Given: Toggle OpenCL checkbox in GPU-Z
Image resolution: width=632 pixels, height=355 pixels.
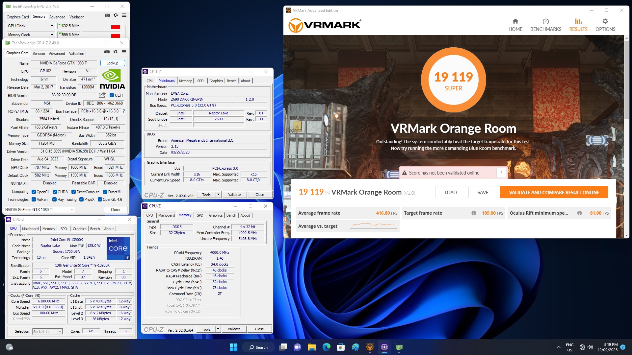Looking at the screenshot, I should (34, 192).
